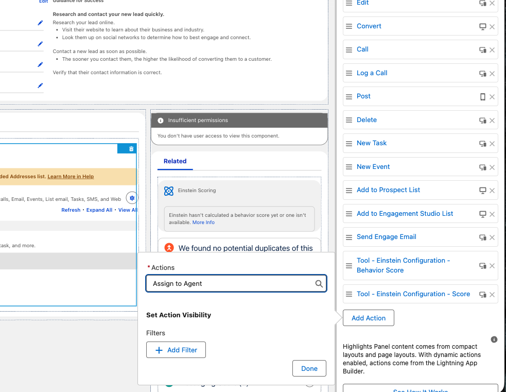Remove the Delete action
Viewport: 506px width, 392px height.
492,121
